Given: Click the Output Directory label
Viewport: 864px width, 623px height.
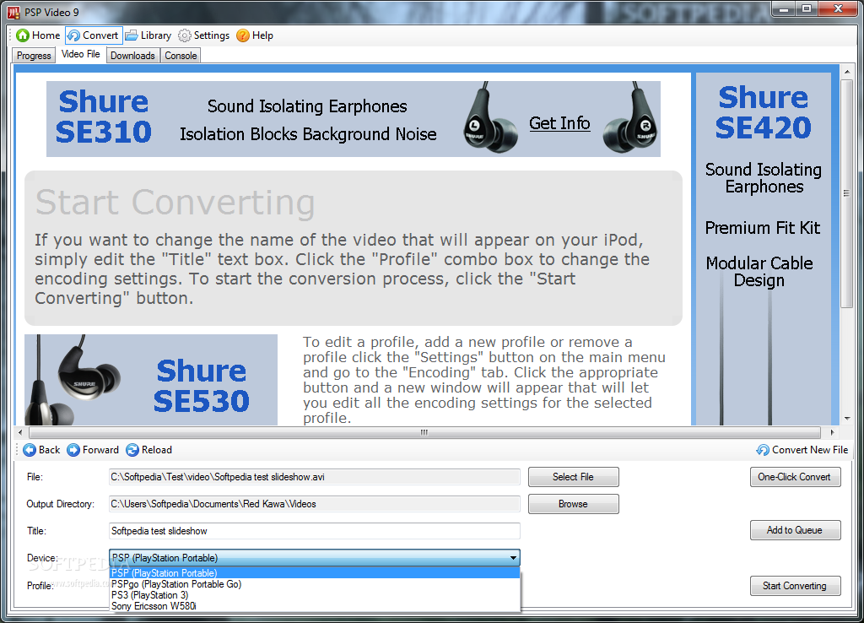Looking at the screenshot, I should click(61, 504).
